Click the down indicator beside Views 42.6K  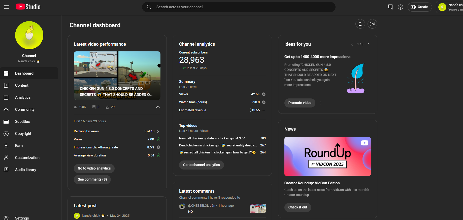click(264, 94)
